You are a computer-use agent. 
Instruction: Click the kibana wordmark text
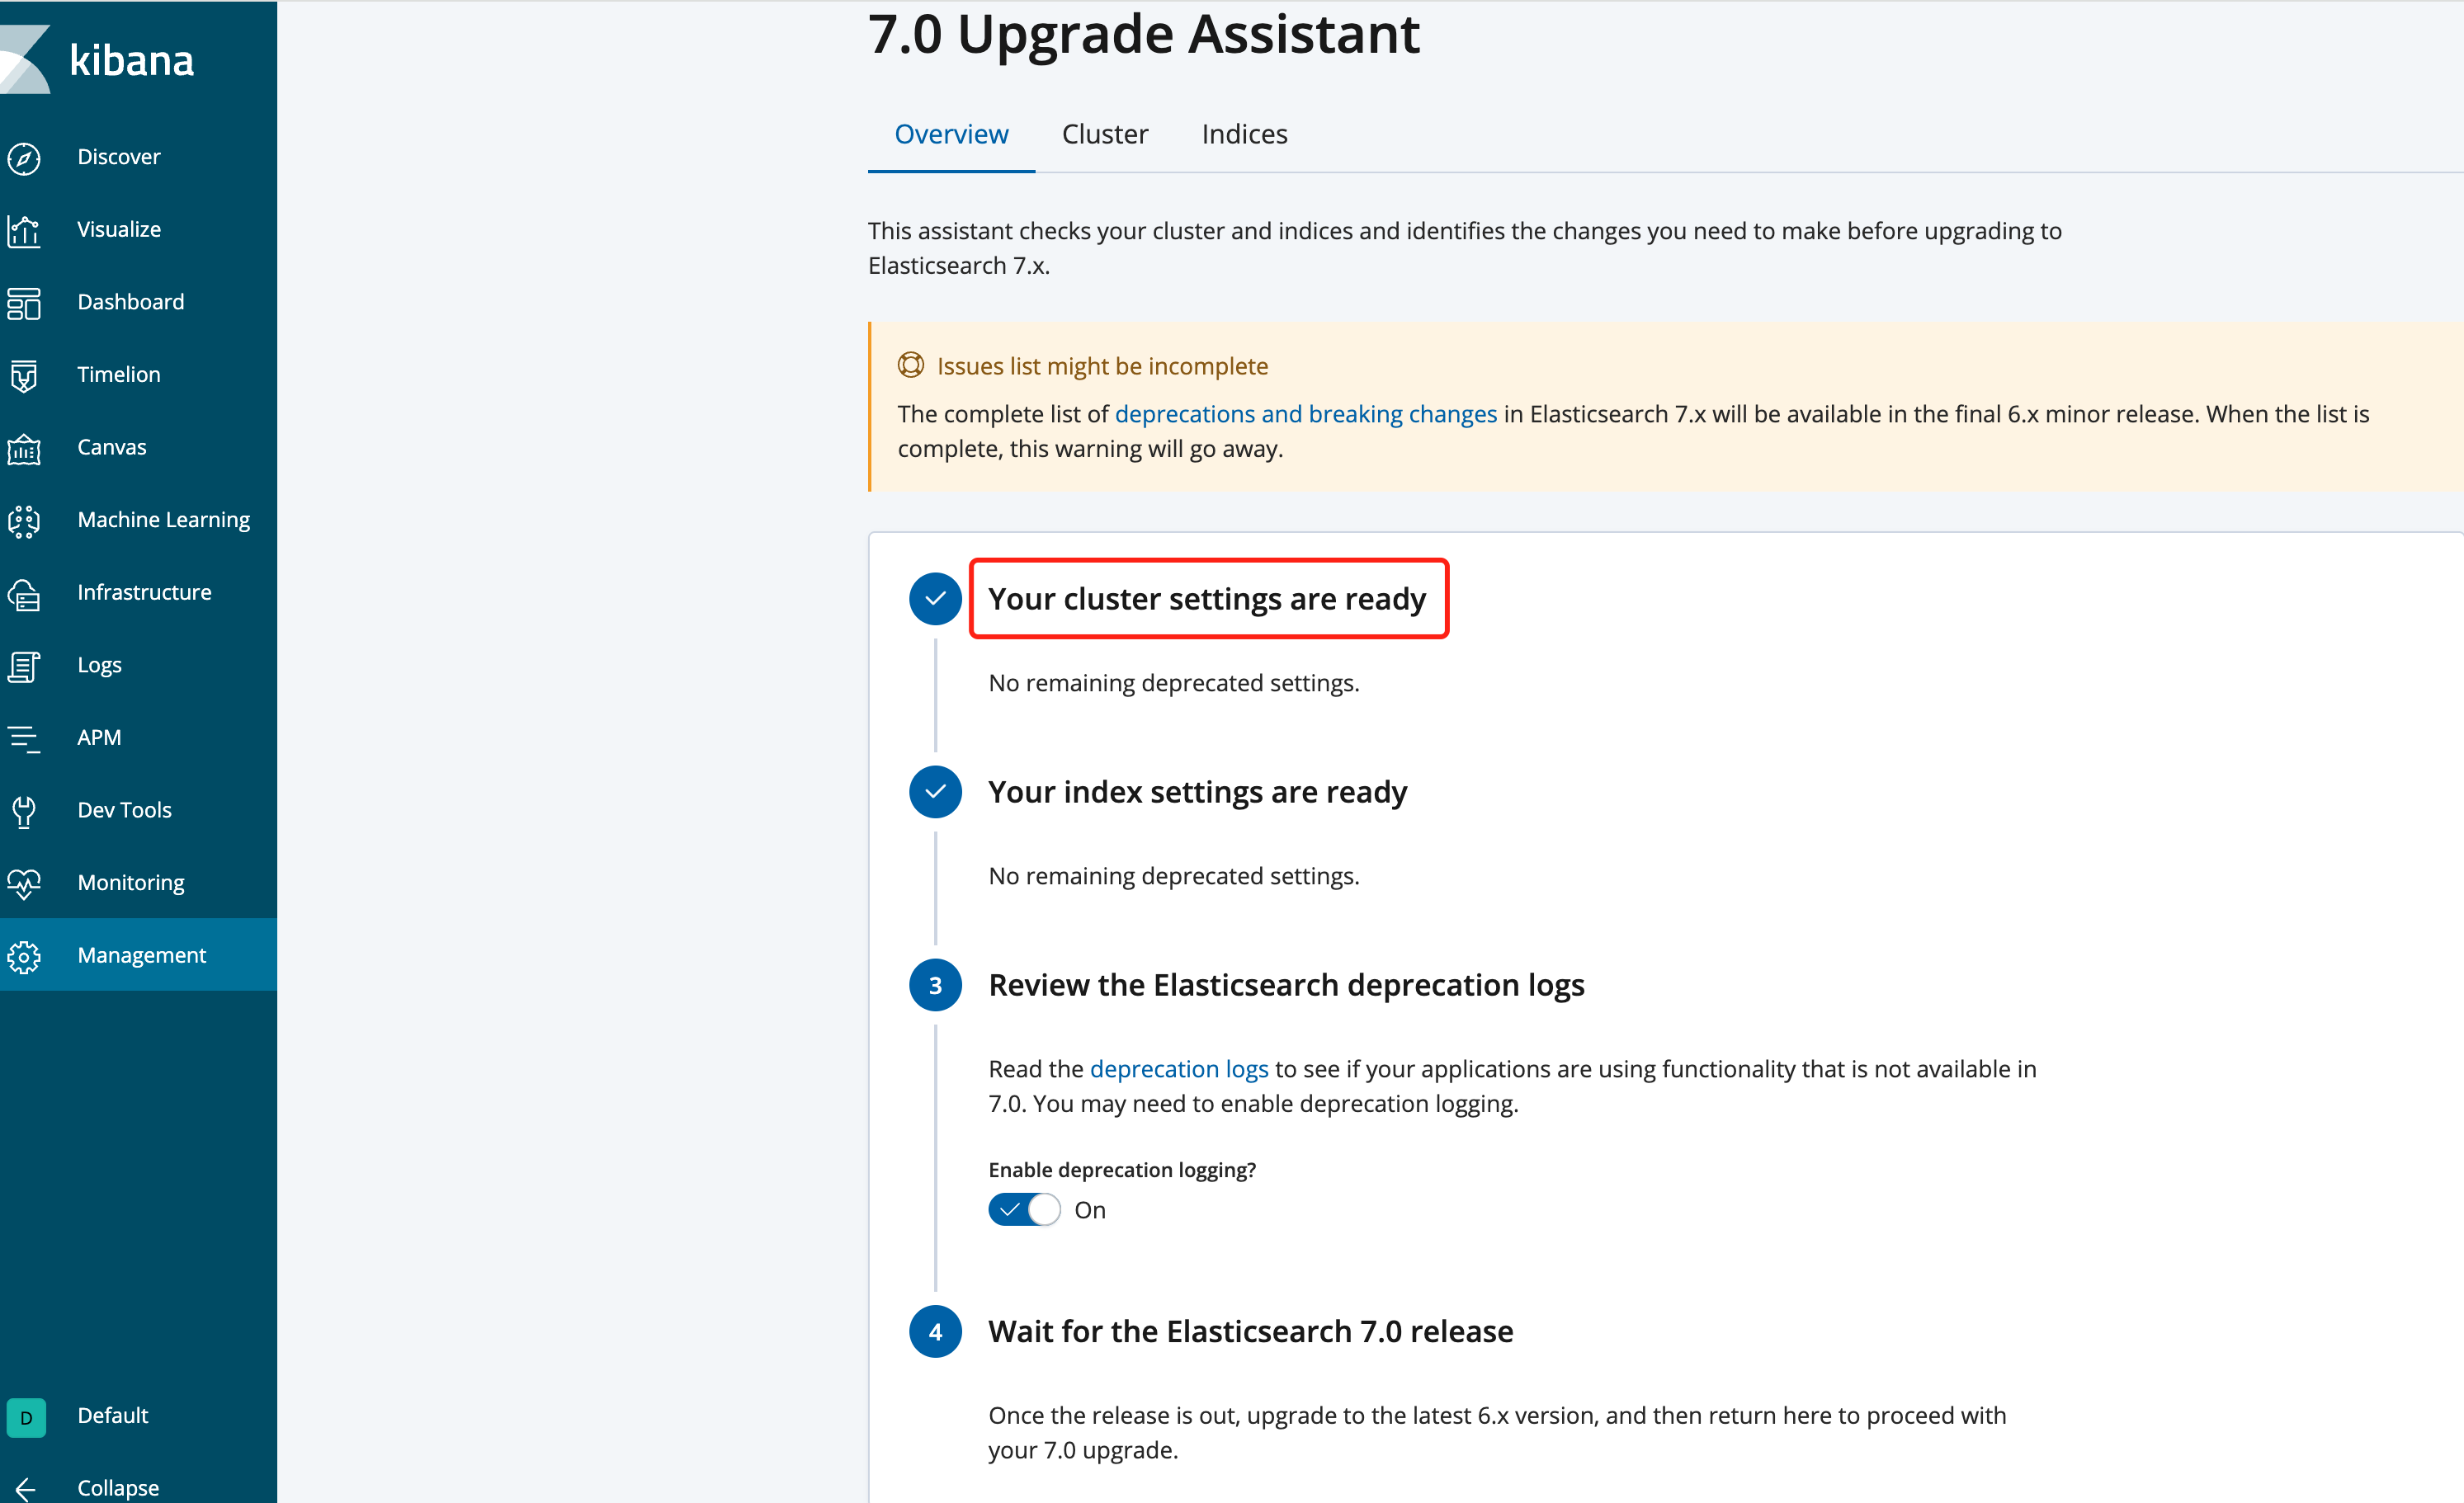(132, 60)
